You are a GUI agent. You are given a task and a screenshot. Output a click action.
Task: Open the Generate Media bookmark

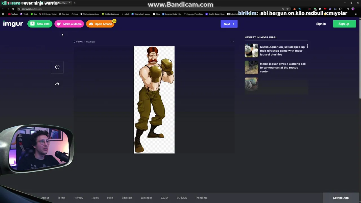tap(171, 14)
